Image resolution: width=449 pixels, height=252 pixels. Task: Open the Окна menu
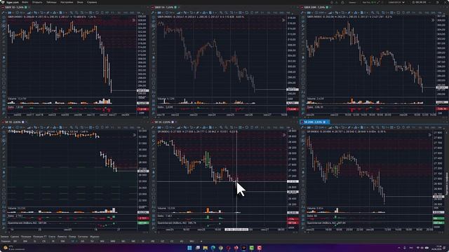coord(80,2)
